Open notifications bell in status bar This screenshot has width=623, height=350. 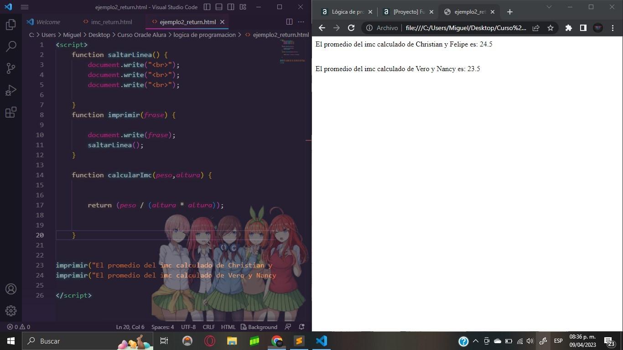click(x=301, y=327)
